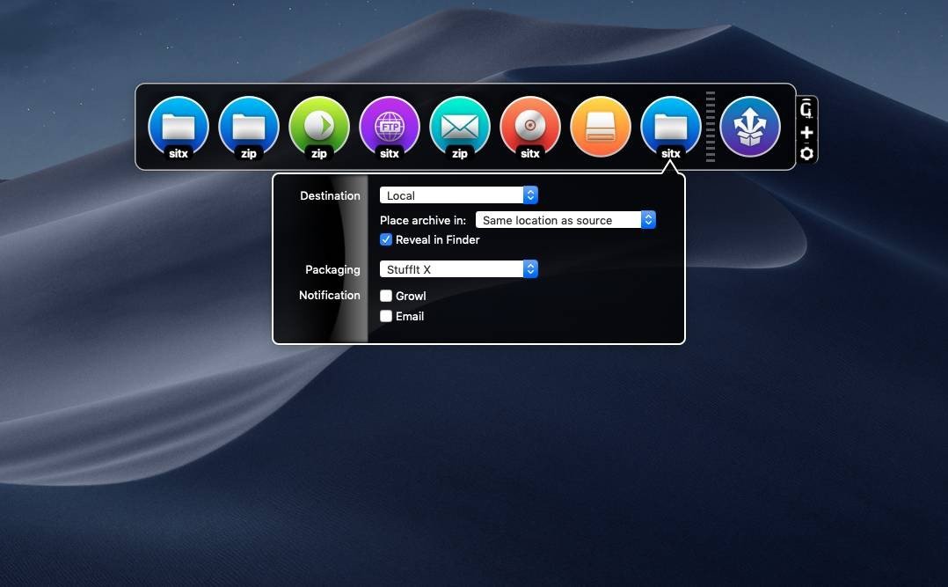Open the Packaging dropdown showing StuffIt X
This screenshot has width=948, height=587.
pyautogui.click(x=458, y=269)
